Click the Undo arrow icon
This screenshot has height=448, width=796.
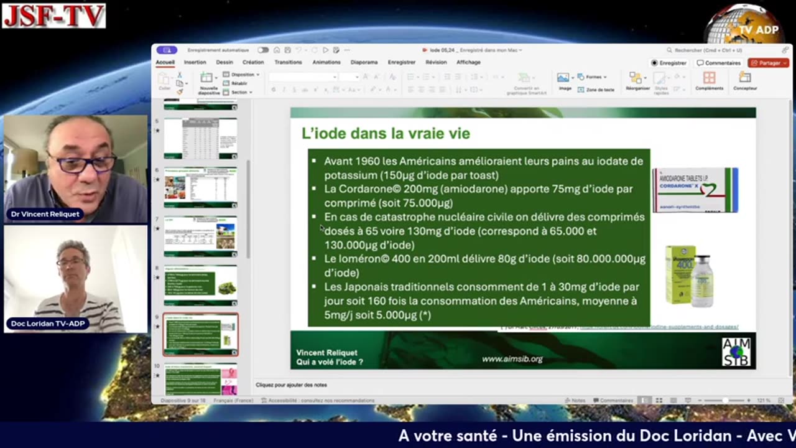(298, 50)
